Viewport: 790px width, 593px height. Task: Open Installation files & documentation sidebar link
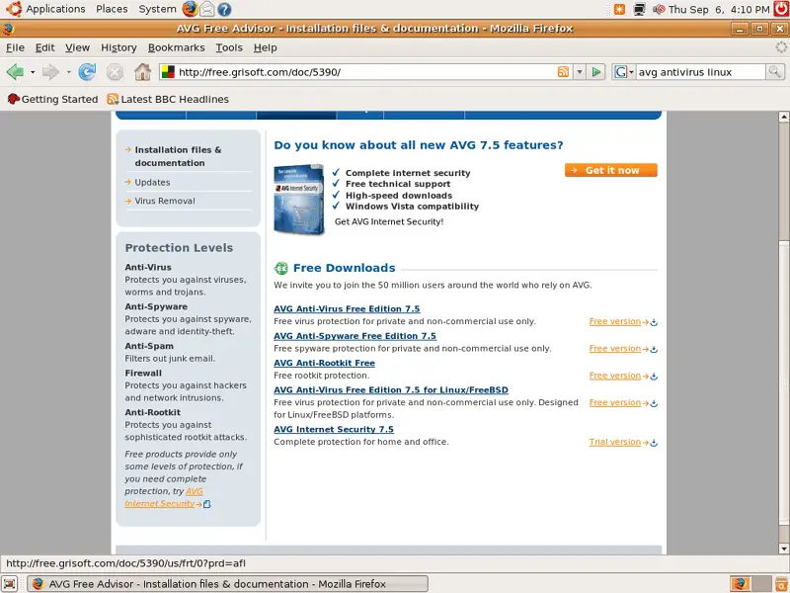pyautogui.click(x=178, y=156)
